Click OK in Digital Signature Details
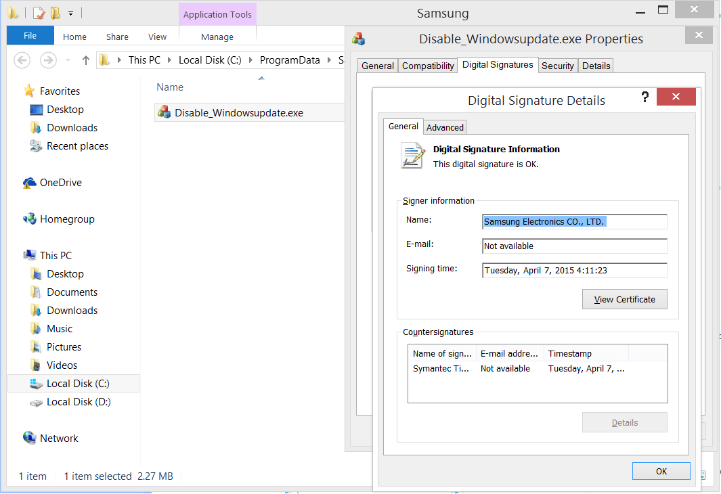The image size is (721, 494). click(661, 471)
